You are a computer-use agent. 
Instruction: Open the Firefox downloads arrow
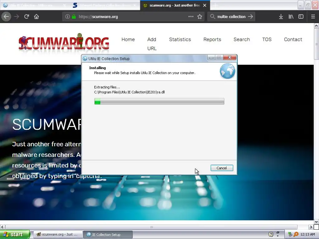coord(281,17)
